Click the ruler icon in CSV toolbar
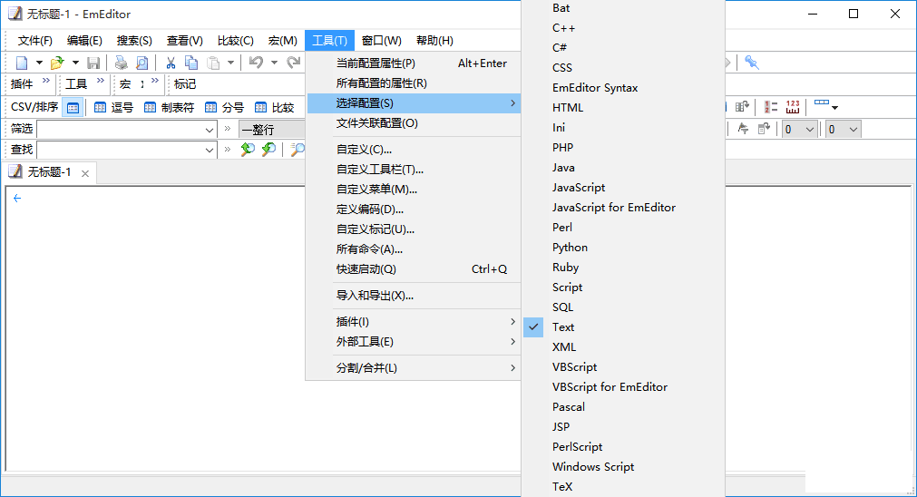 [x=793, y=107]
